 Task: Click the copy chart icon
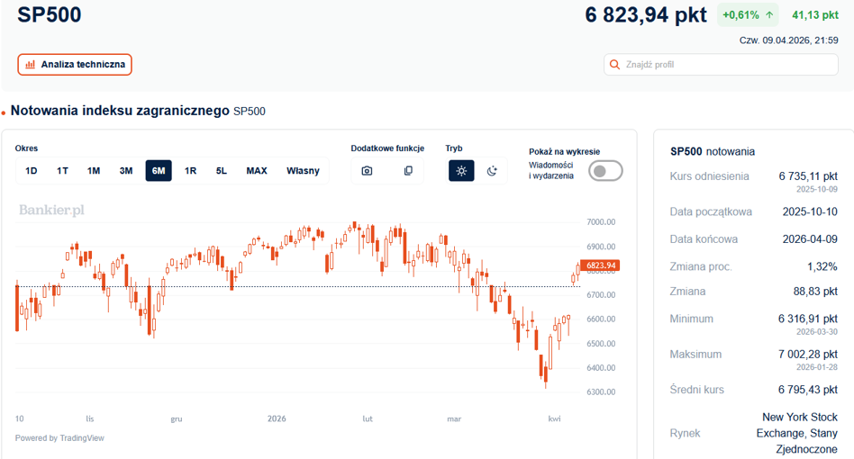(x=408, y=171)
